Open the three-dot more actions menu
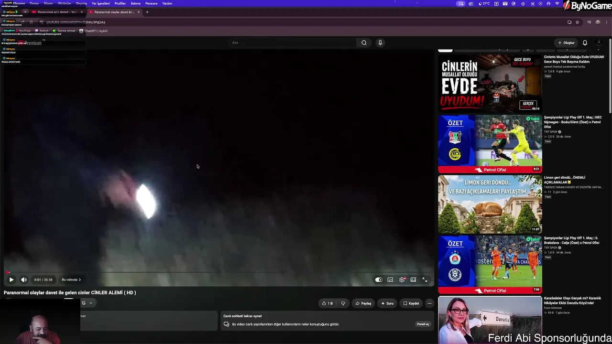 [x=429, y=303]
